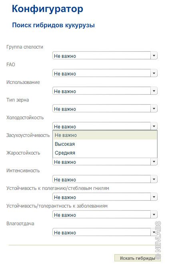Click the Группа спелости select field
The image size is (170, 269).
point(105,56)
